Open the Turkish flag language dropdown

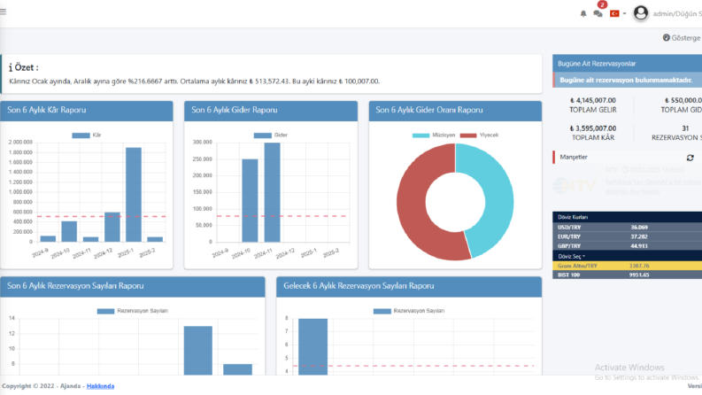[x=618, y=14]
